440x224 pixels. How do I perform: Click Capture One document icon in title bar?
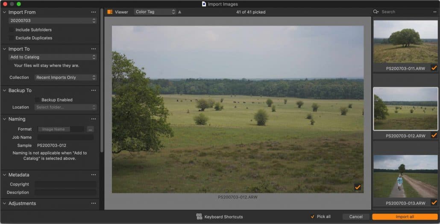[x=204, y=4]
